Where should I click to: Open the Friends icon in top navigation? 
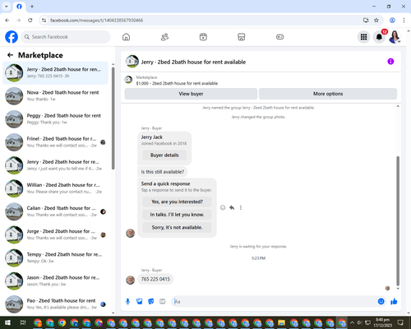(164, 37)
